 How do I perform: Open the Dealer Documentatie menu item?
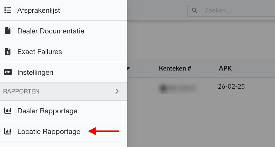click(x=51, y=31)
